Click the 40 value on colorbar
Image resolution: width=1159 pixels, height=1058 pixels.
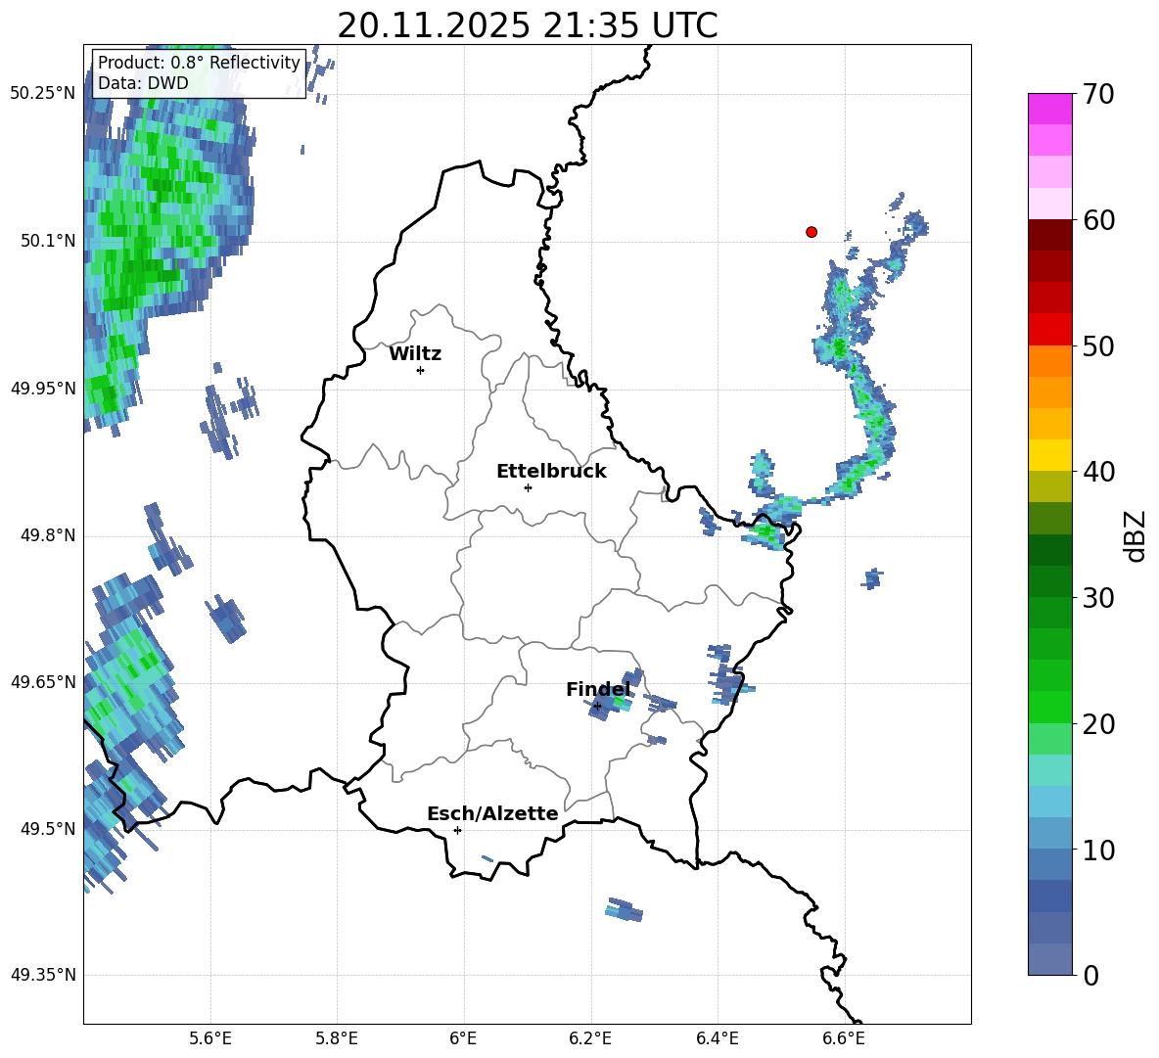[x=1099, y=472]
